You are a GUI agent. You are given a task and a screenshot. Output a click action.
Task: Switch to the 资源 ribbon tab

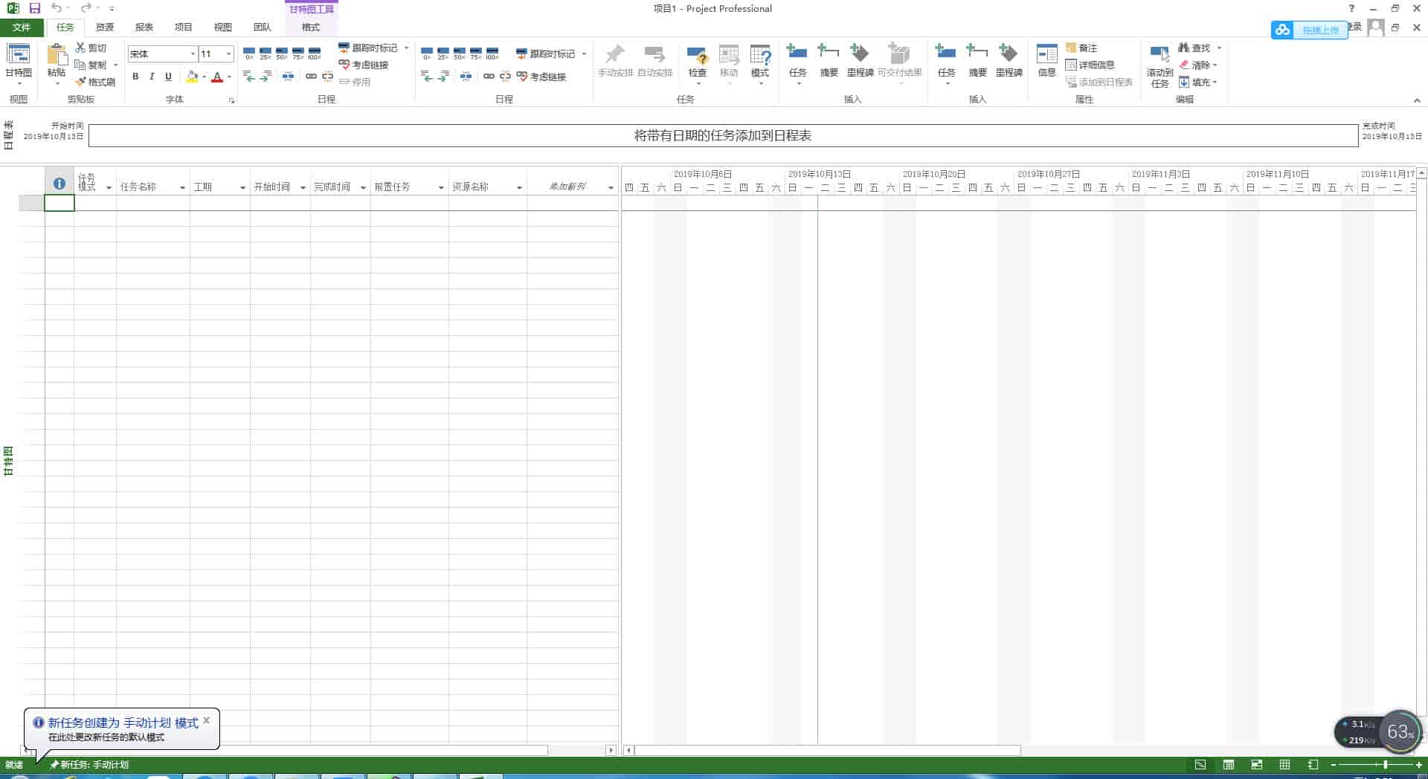pyautogui.click(x=105, y=28)
